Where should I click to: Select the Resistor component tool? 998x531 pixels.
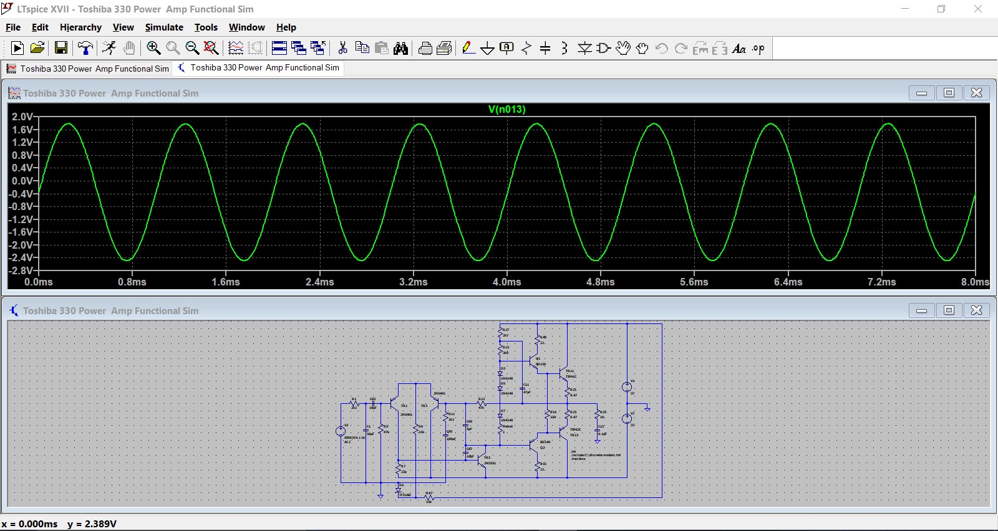coord(526,48)
